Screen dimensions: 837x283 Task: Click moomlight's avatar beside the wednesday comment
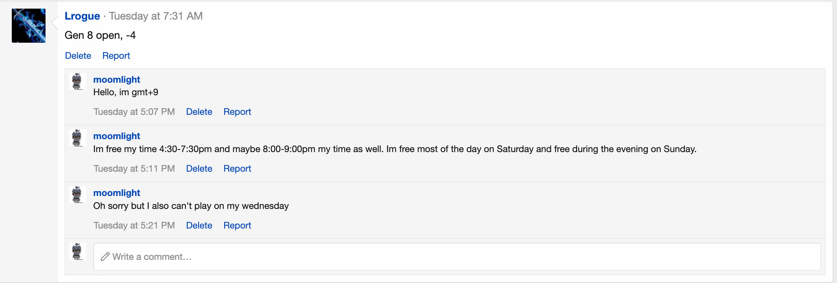77,195
